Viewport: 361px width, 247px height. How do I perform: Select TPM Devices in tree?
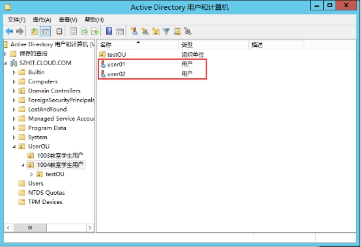(45, 202)
